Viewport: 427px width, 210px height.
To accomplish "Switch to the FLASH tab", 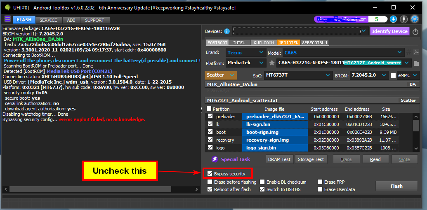I will point(24,20).
